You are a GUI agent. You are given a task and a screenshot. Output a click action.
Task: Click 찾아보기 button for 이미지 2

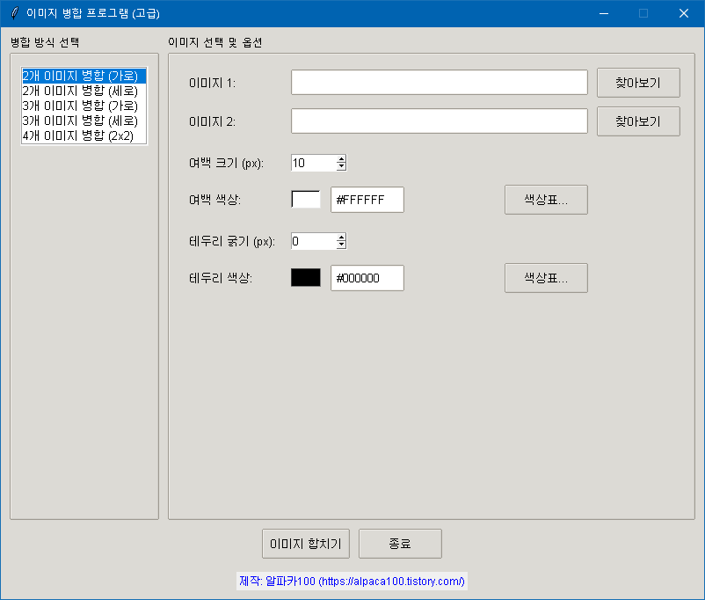[x=638, y=121]
